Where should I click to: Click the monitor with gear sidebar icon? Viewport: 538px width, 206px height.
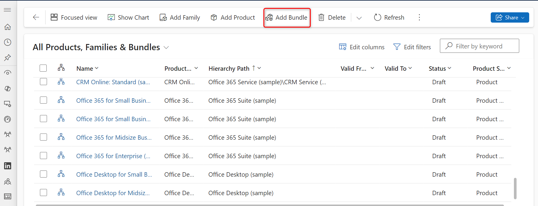(x=8, y=104)
